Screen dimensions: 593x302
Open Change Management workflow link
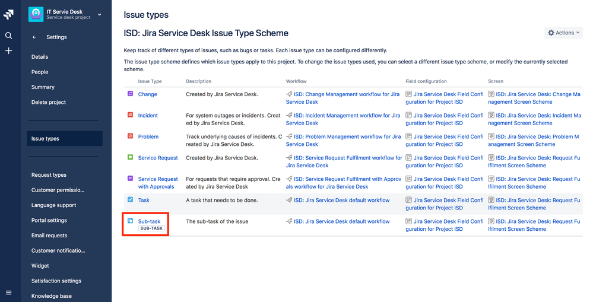(x=343, y=98)
